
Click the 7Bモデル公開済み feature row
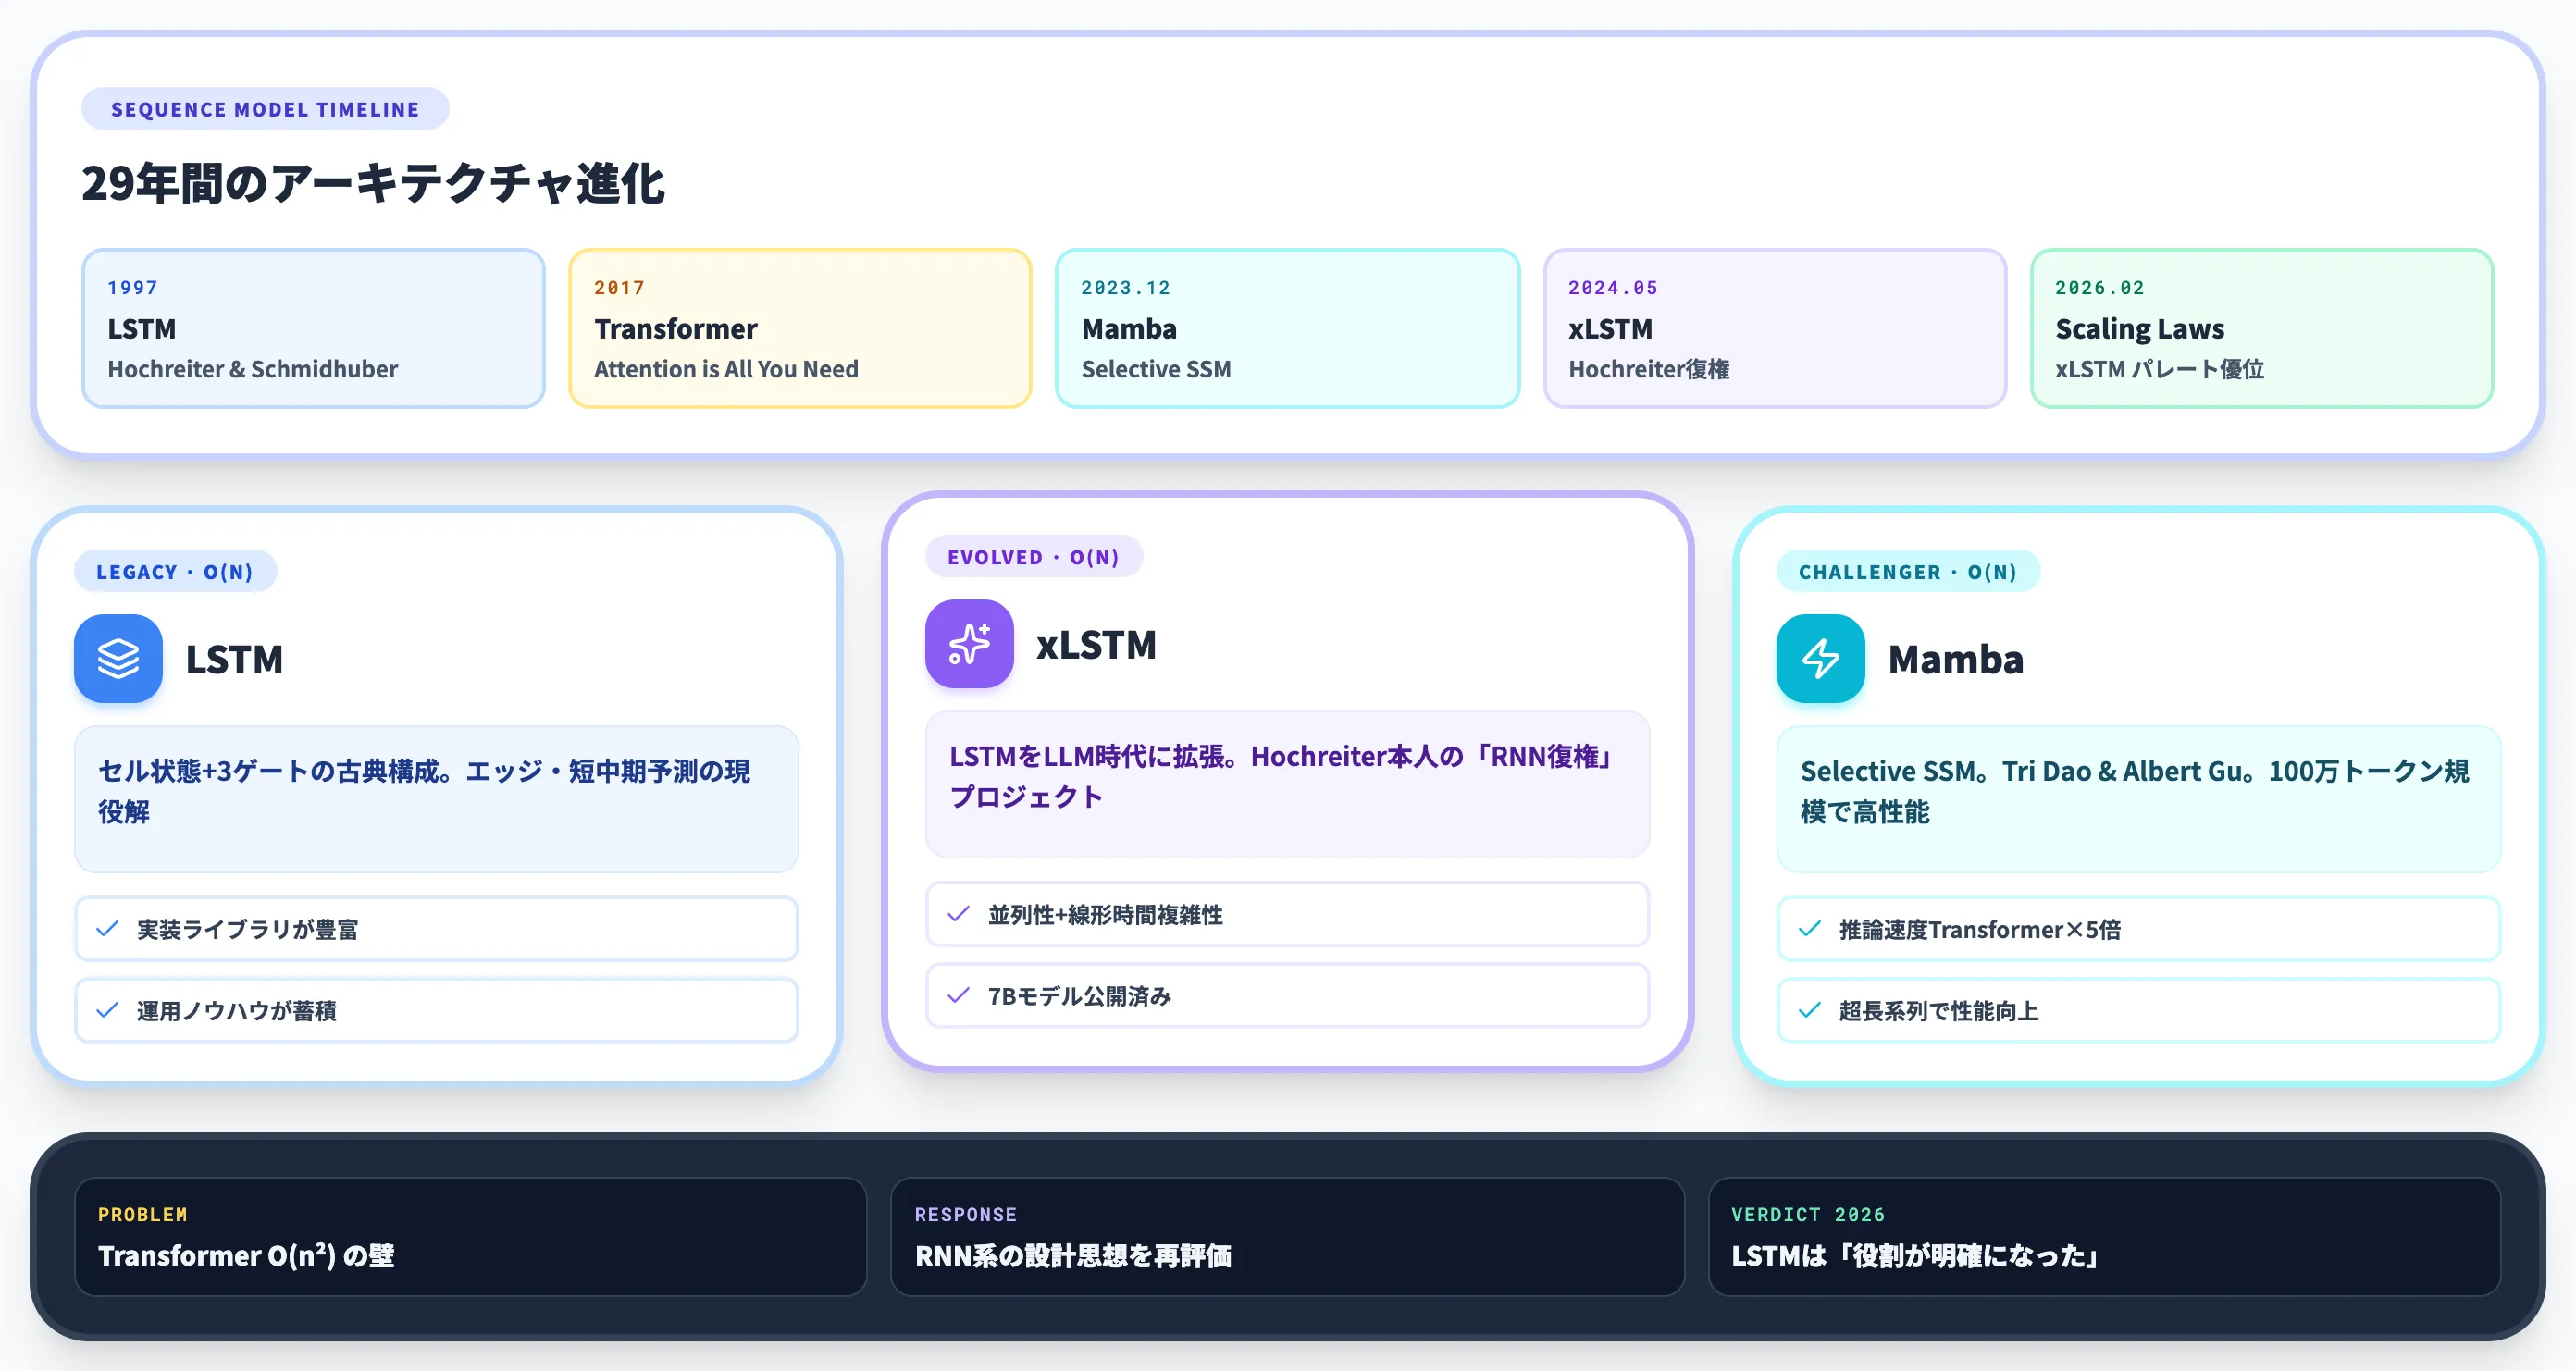pos(1287,995)
